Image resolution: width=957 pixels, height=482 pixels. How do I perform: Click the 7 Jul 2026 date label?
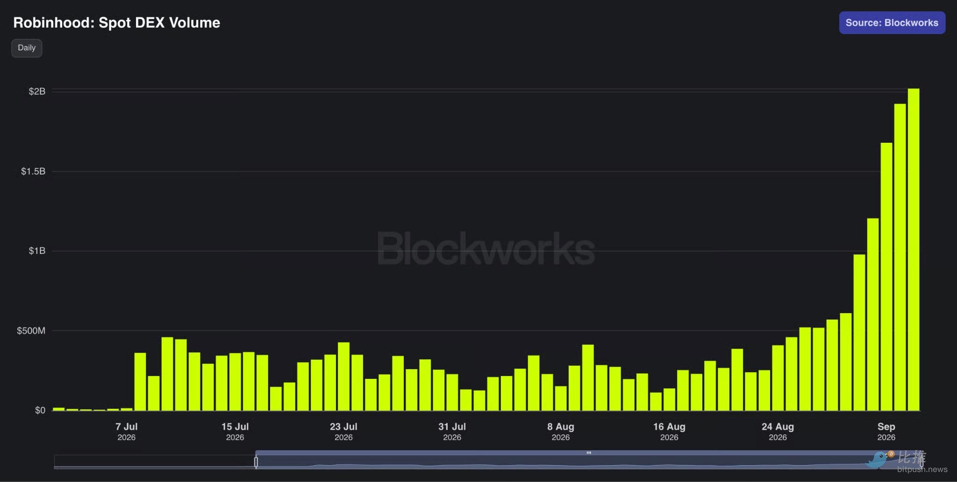click(127, 432)
